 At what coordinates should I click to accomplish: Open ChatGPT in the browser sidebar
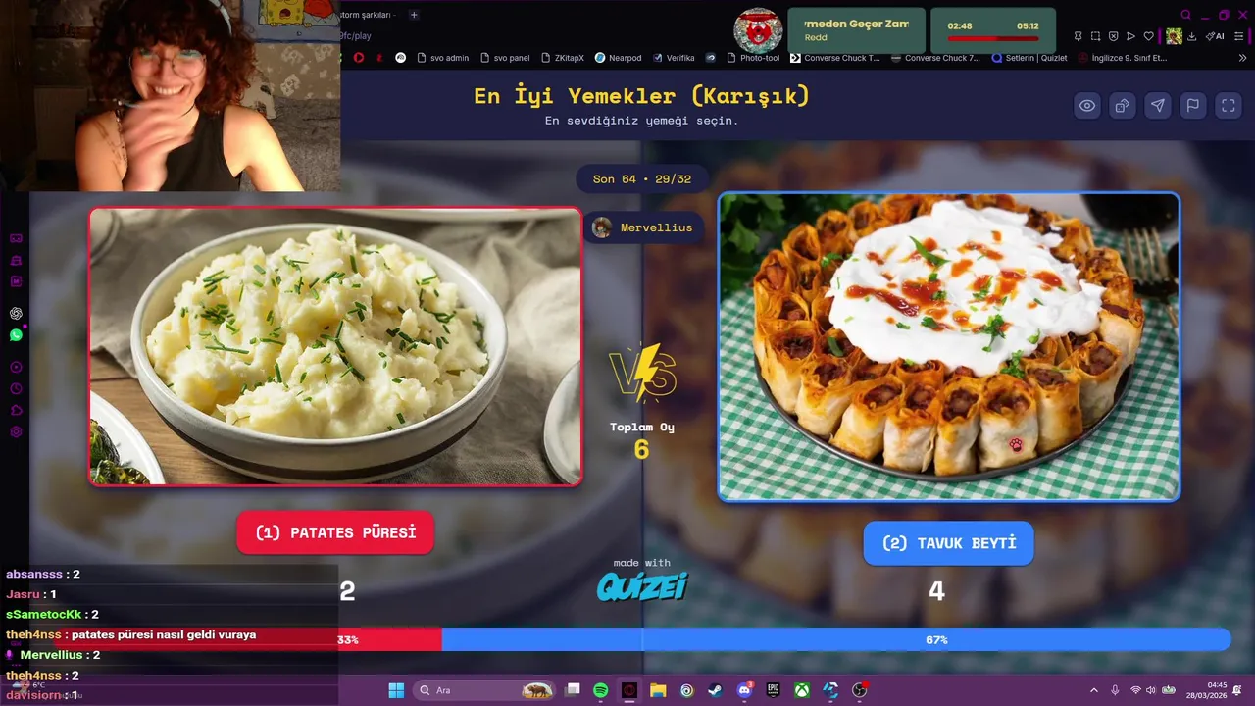pos(16,314)
